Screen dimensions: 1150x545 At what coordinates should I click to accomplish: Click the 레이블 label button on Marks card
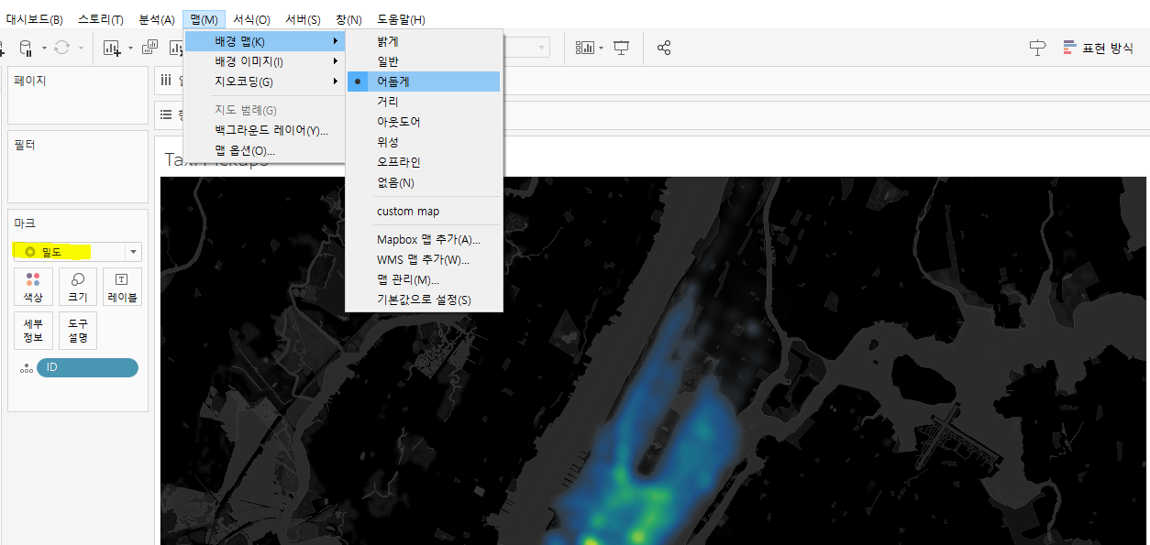pyautogui.click(x=122, y=287)
